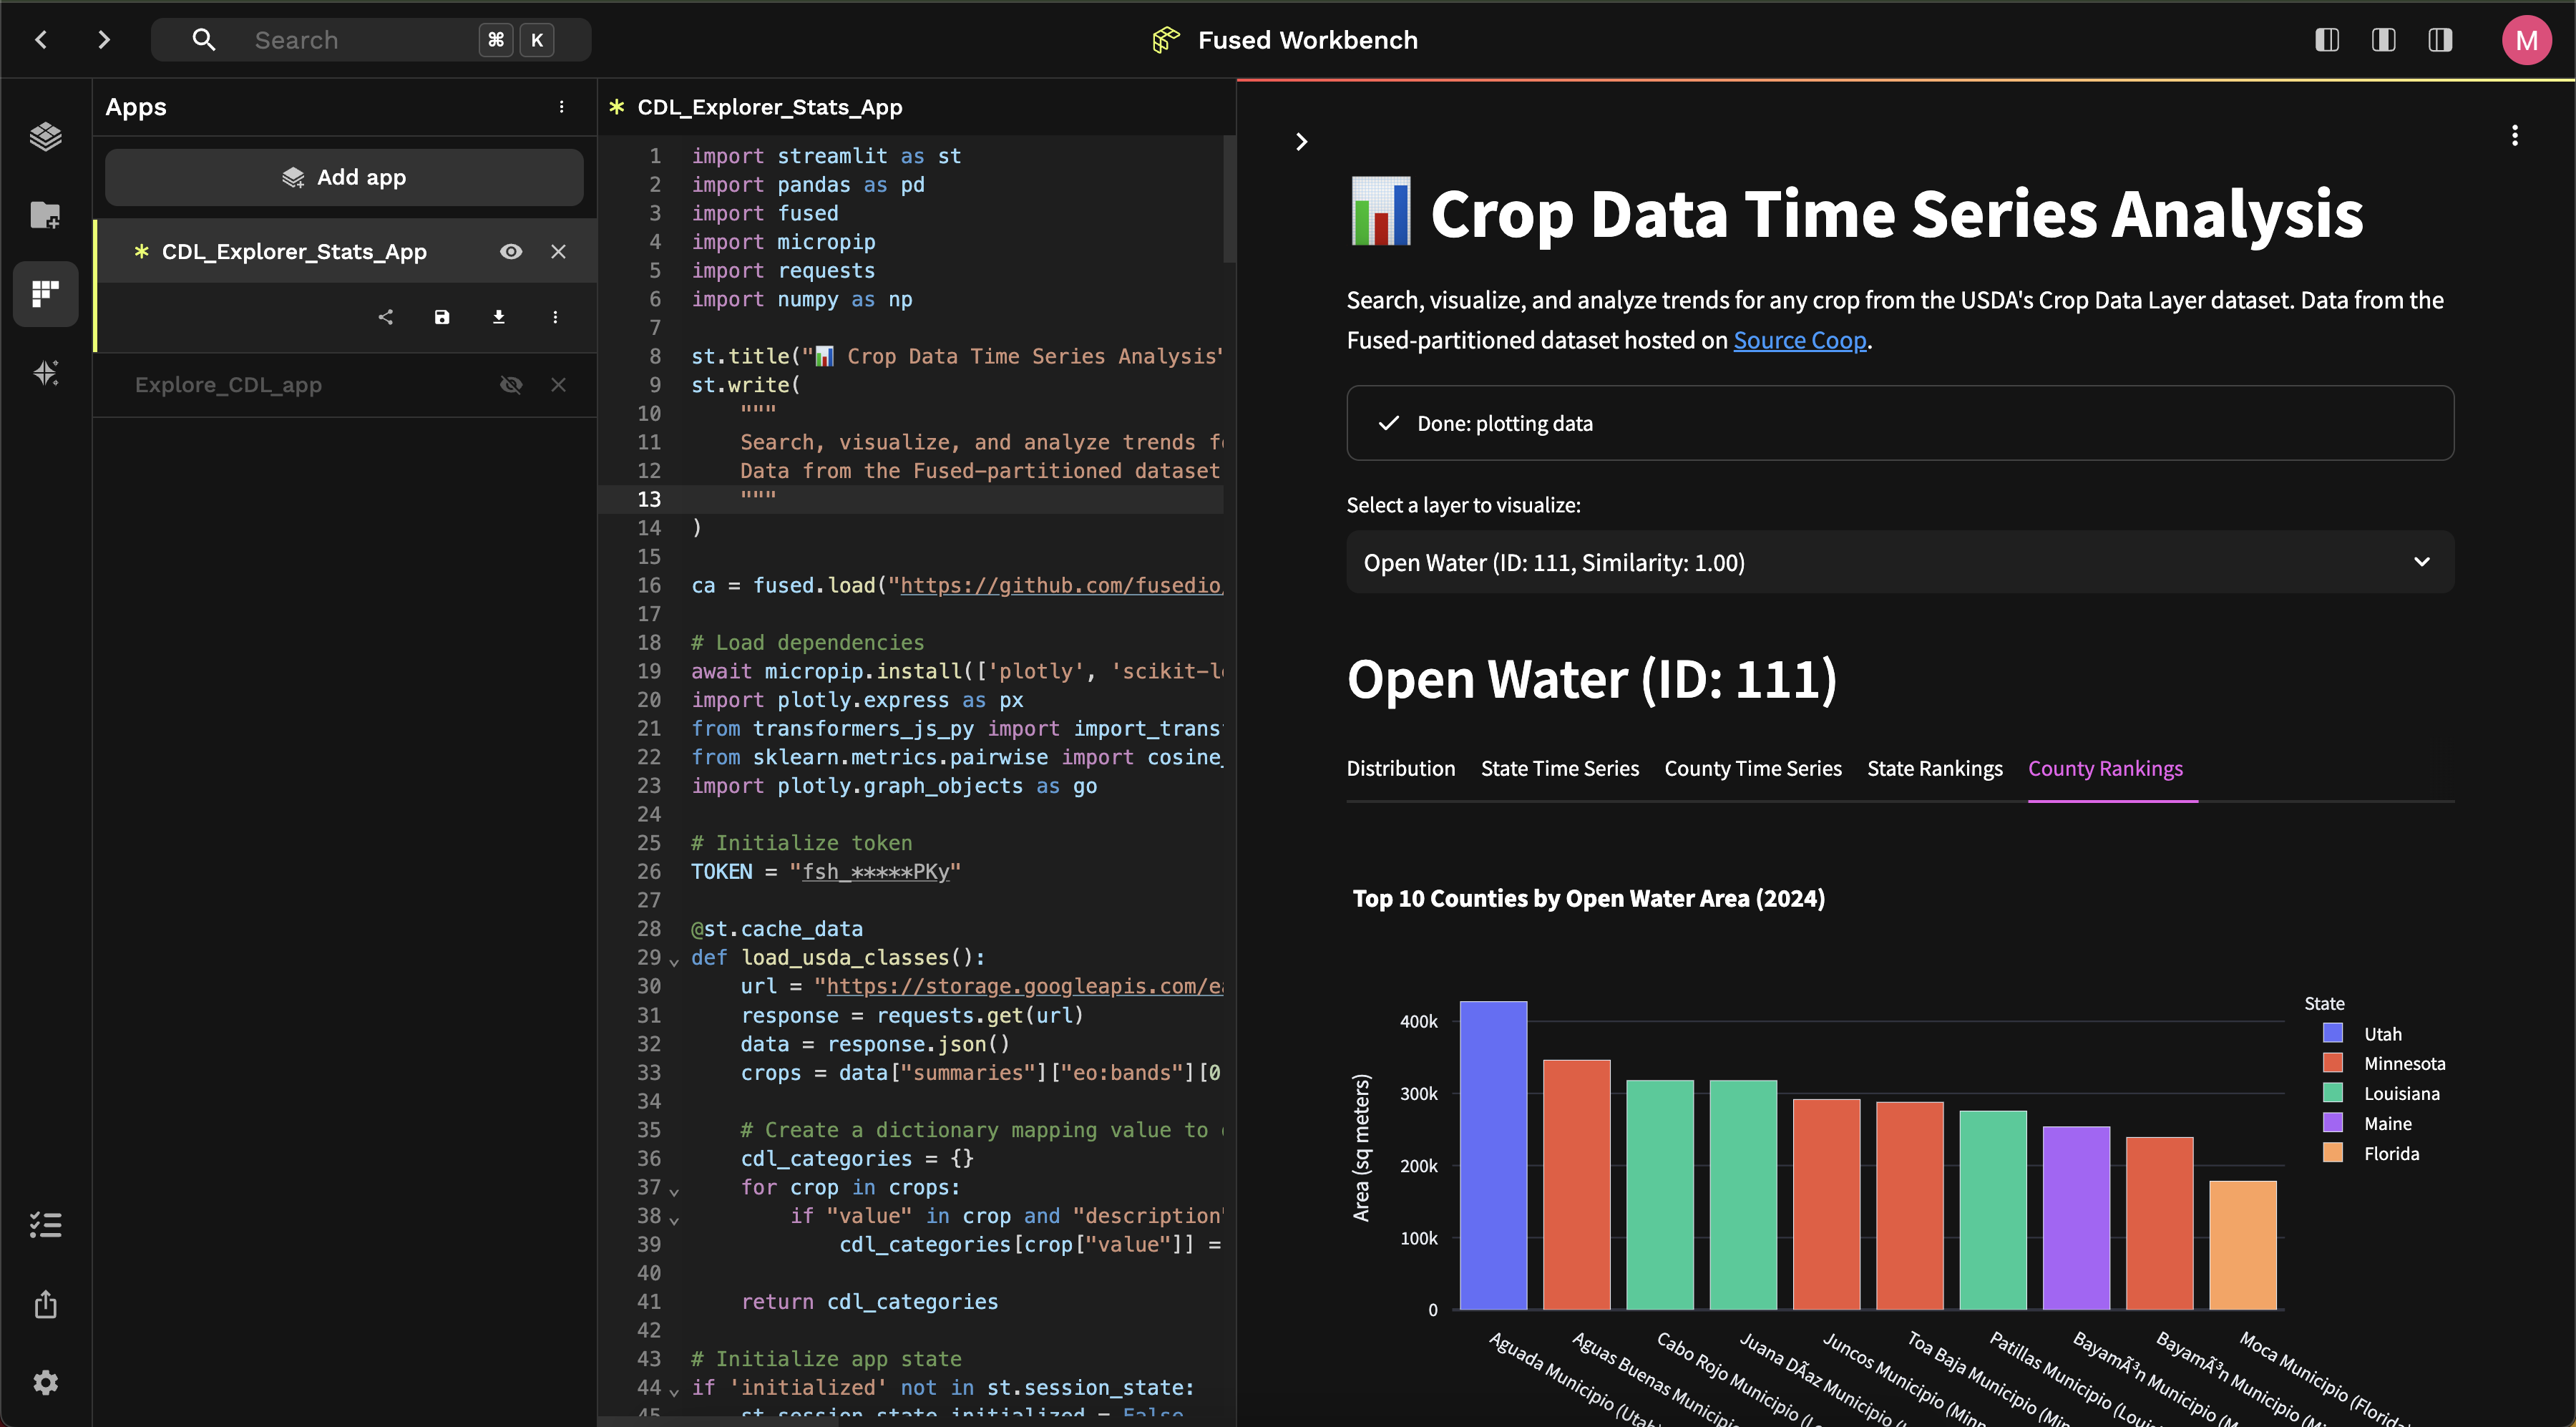Open the Source Coop link

click(x=1800, y=340)
